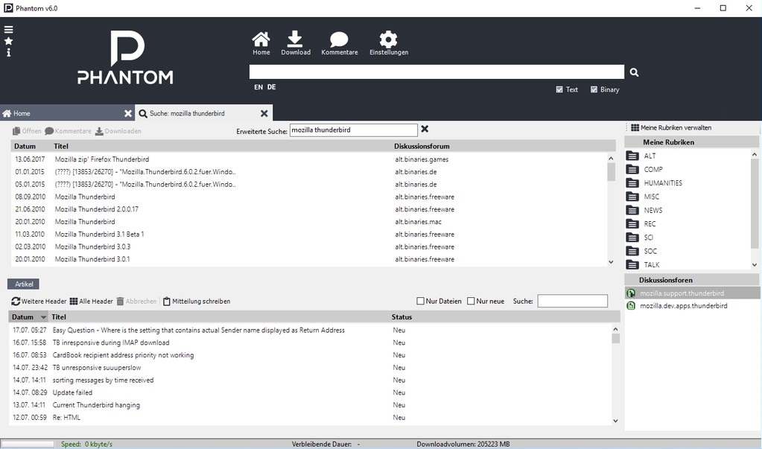762x449 pixels.
Task: Open Kommentare speech bubble icon
Action: click(x=339, y=39)
